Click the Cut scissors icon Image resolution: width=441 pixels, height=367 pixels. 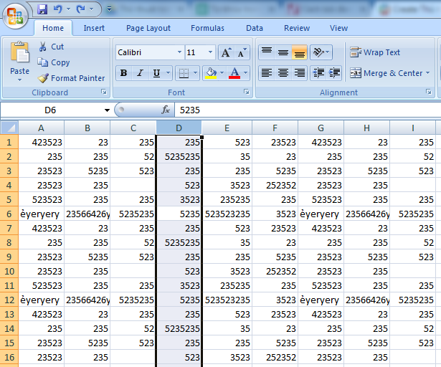pyautogui.click(x=42, y=47)
